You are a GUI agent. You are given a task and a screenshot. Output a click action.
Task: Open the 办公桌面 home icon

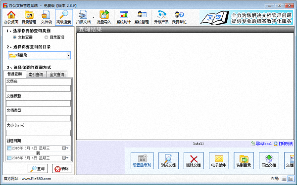point(11,17)
